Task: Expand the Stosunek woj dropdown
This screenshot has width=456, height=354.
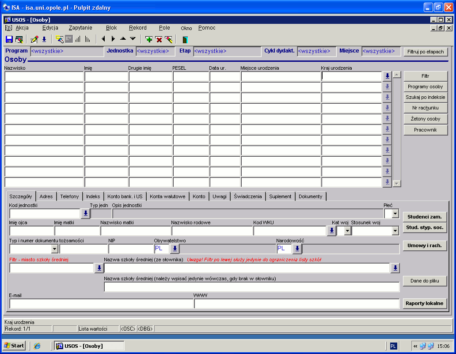Action: click(395, 231)
